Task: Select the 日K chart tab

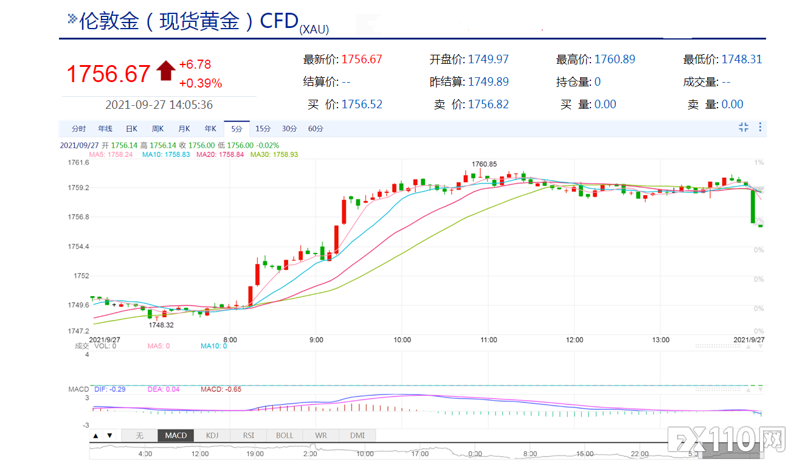Action: (x=131, y=129)
